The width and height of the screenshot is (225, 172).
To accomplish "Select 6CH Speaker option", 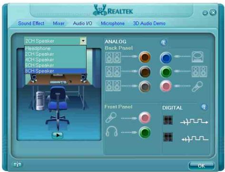I will tap(55, 65).
